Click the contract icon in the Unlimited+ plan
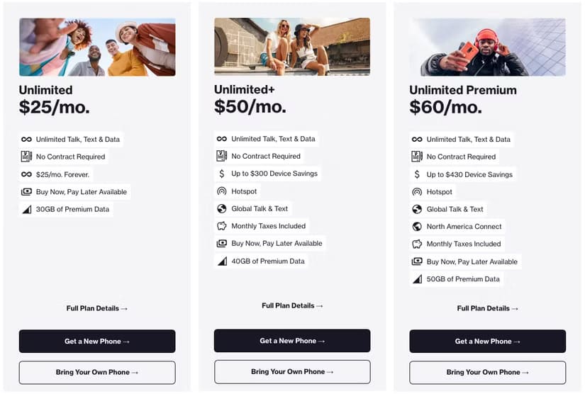Viewport: 585px width, 394px height. pyautogui.click(x=222, y=156)
